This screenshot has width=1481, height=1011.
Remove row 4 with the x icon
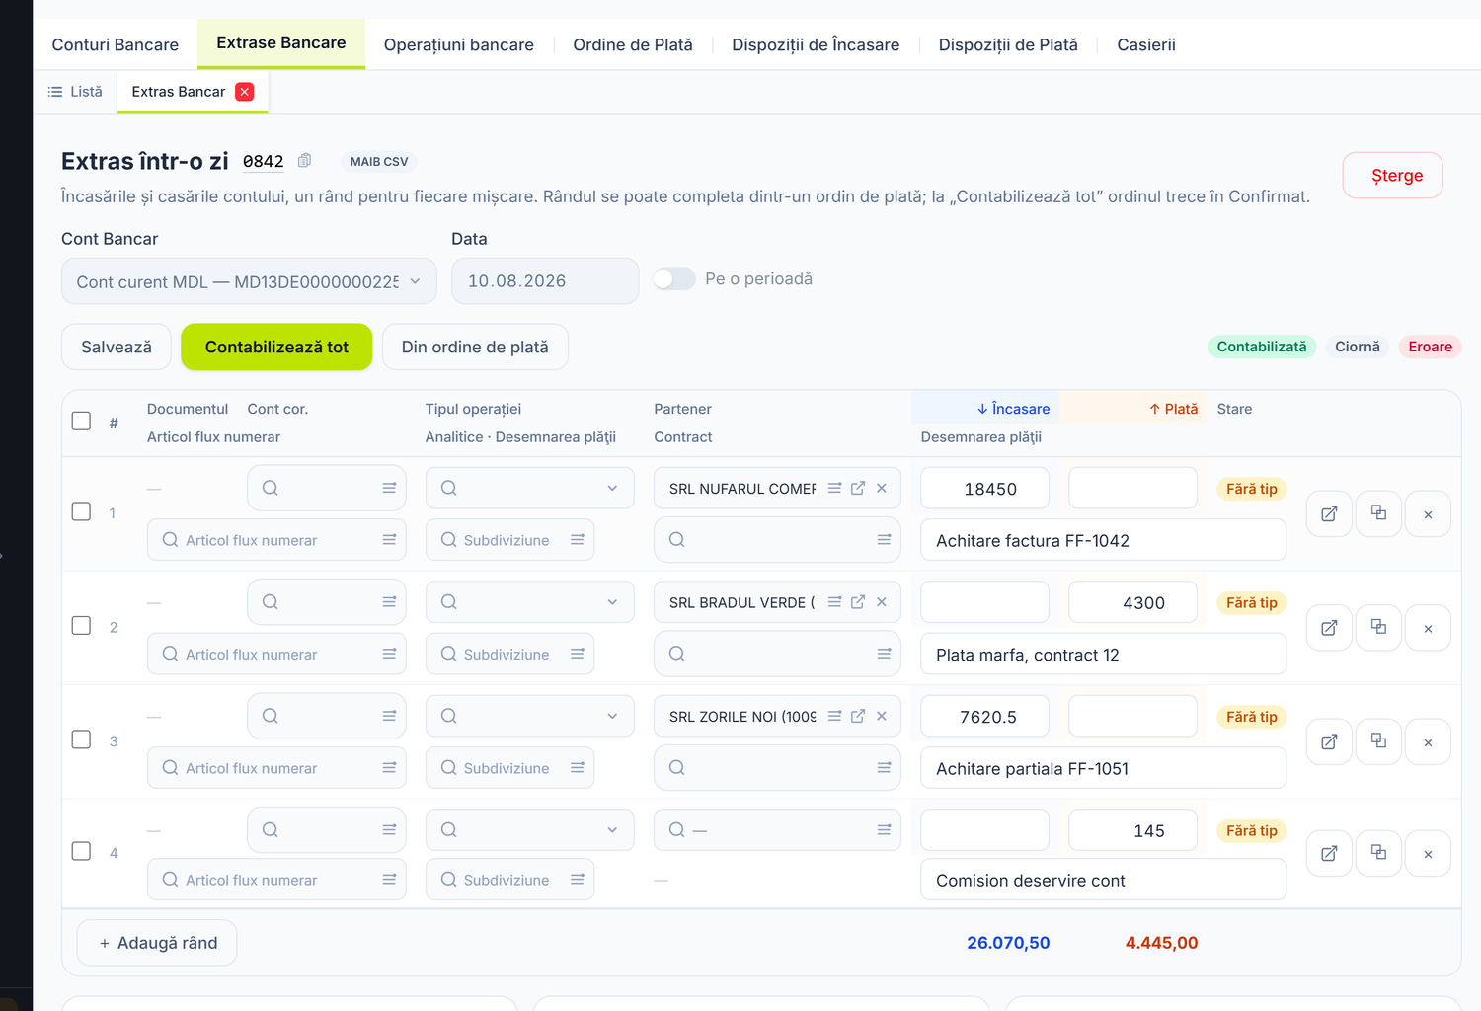click(1428, 854)
